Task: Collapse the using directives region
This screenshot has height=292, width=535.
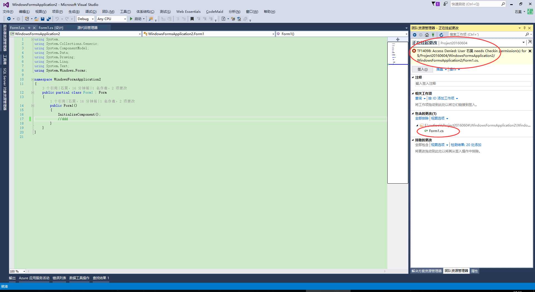Action: point(33,39)
